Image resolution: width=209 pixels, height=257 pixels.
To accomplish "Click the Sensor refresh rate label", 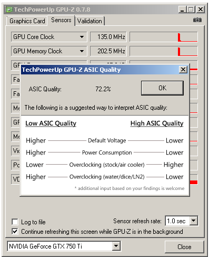I will pos(137,221).
